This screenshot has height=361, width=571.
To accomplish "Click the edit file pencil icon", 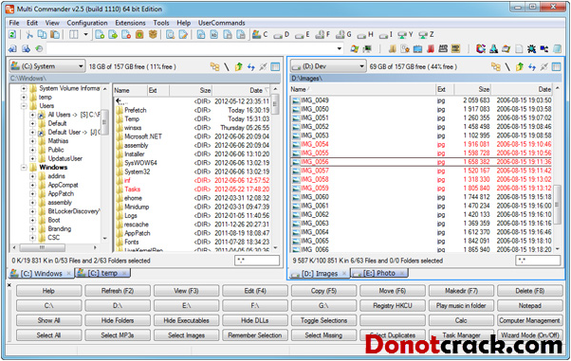I will pos(184,34).
